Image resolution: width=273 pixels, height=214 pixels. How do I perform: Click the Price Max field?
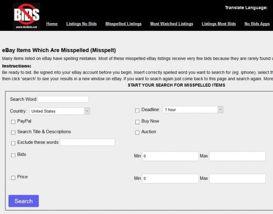(237, 179)
